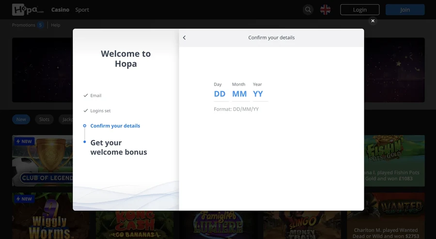Go back using the left chevron arrow
This screenshot has height=239, width=436.
(185, 37)
